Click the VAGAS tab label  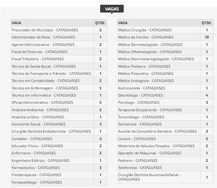pos(112,9)
